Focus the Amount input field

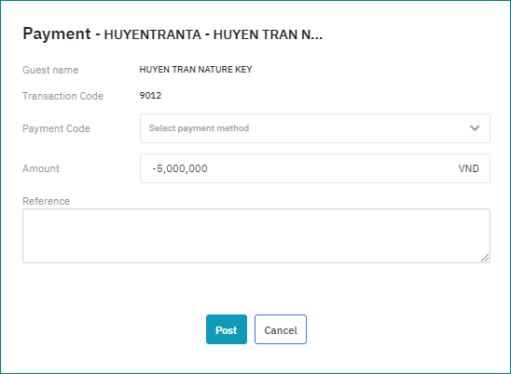coord(315,168)
